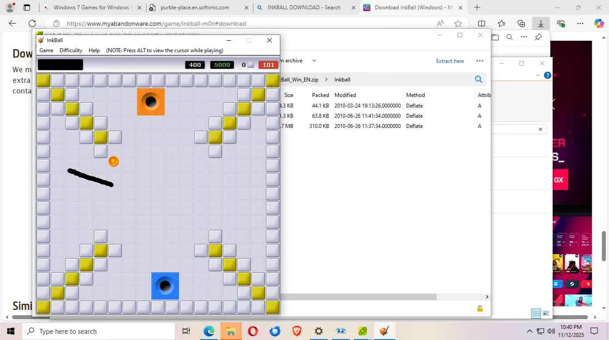Close the purble-place.en.softonic.com tab
The width and height of the screenshot is (609, 340).
click(x=247, y=8)
